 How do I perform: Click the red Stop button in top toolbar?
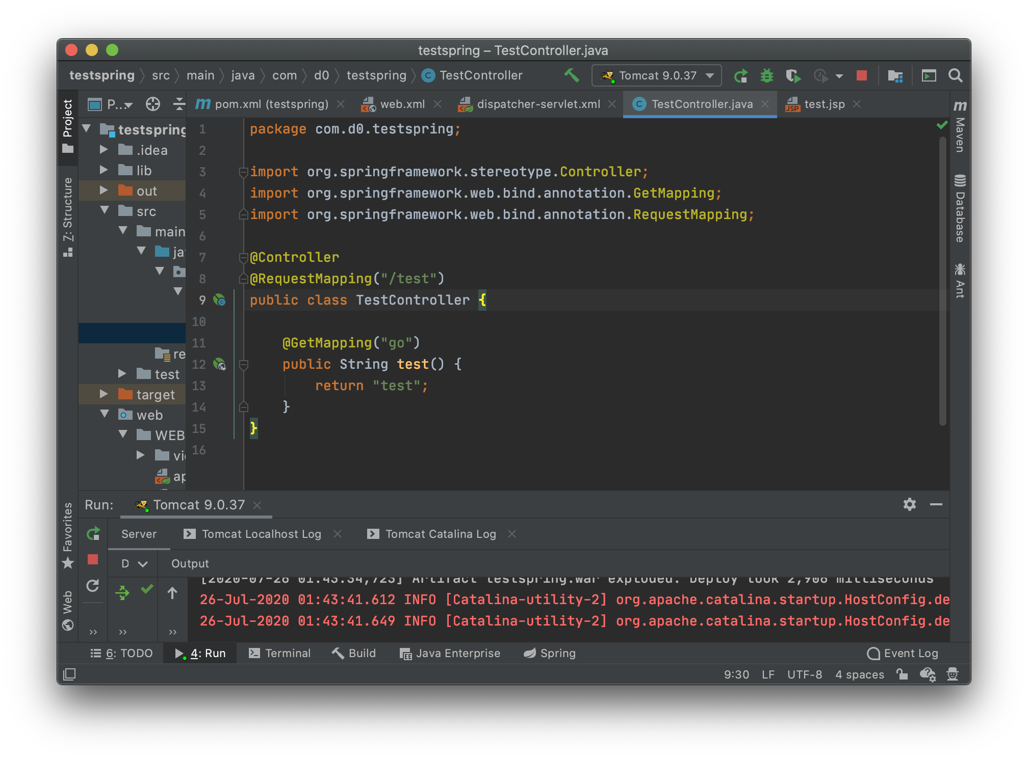coord(862,75)
